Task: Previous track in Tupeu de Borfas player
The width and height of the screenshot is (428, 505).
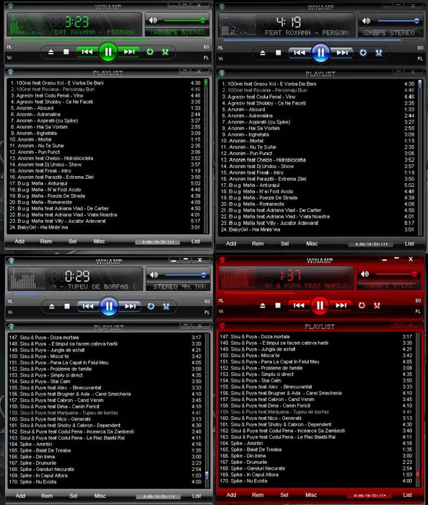Action: coord(88,307)
